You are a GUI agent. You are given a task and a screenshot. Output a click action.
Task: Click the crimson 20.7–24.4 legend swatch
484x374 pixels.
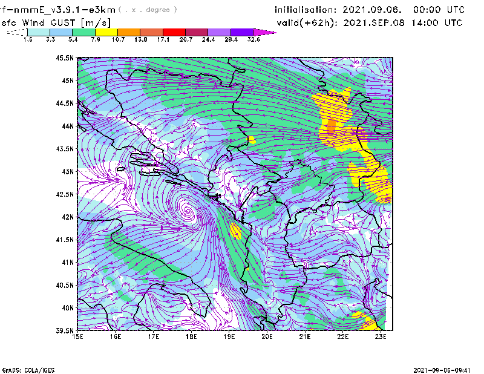pyautogui.click(x=197, y=32)
